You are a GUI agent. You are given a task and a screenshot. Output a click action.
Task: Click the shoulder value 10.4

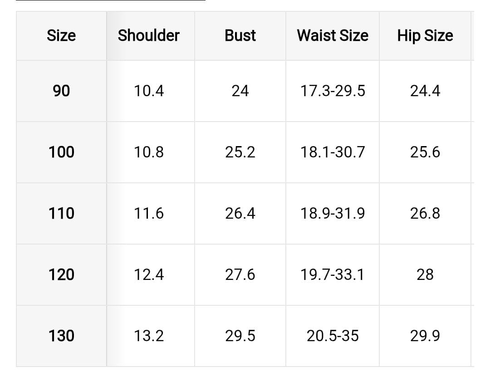click(149, 91)
